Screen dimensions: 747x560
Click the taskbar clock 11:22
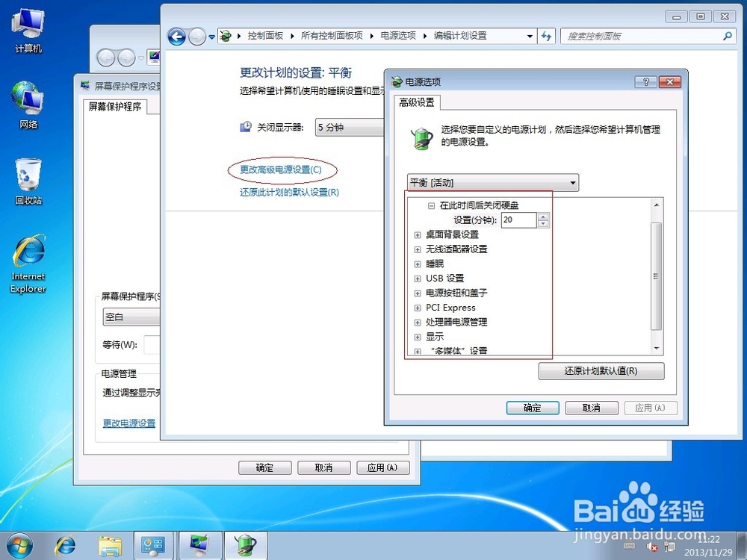point(709,540)
